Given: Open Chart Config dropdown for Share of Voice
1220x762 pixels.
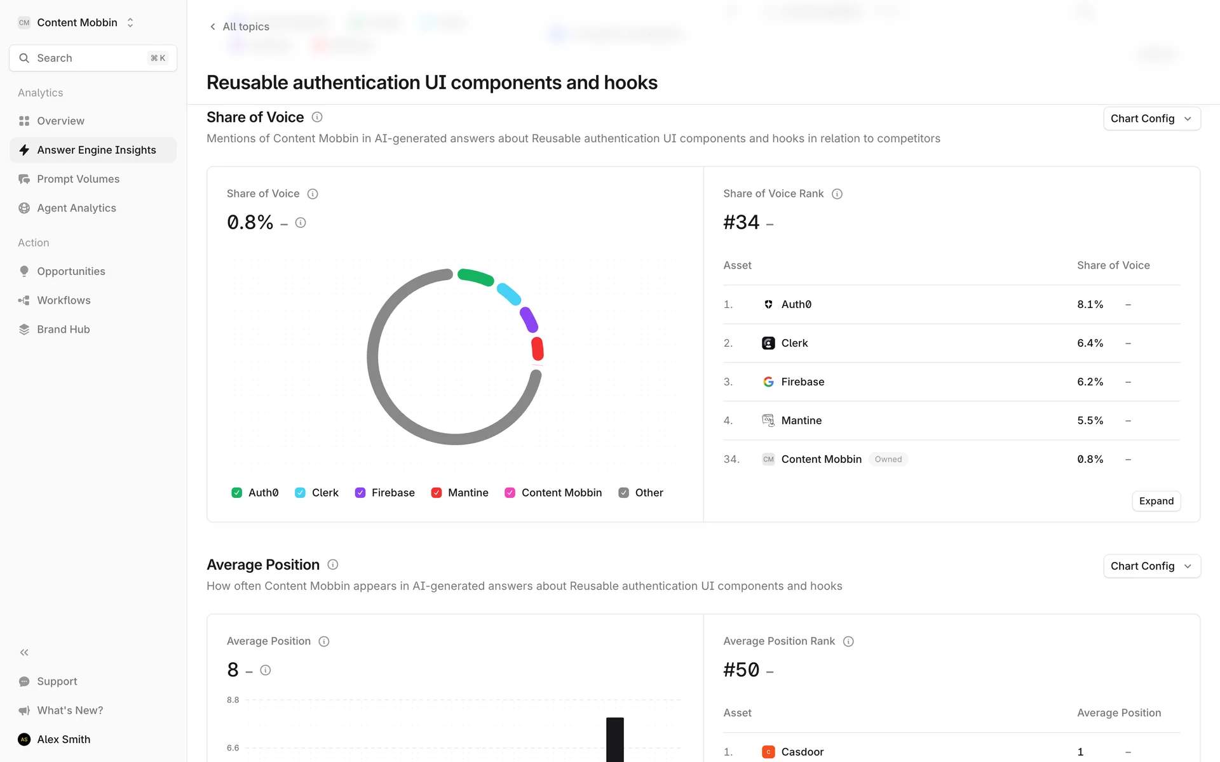Looking at the screenshot, I should pos(1151,119).
